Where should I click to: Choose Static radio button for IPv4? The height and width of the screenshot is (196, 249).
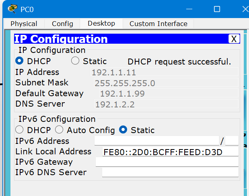75,61
